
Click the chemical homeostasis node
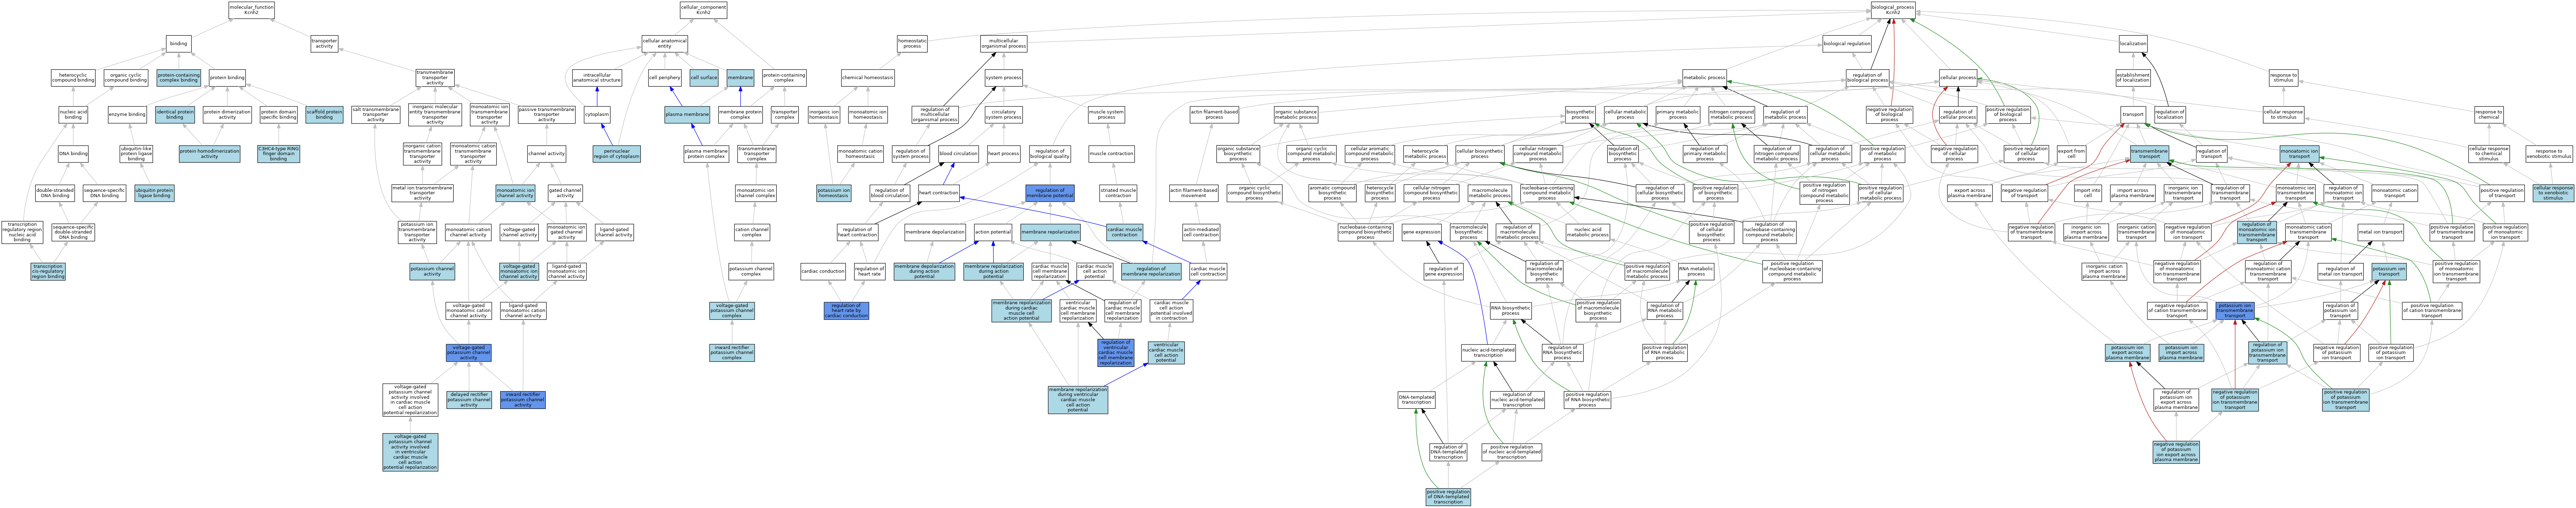pos(867,78)
